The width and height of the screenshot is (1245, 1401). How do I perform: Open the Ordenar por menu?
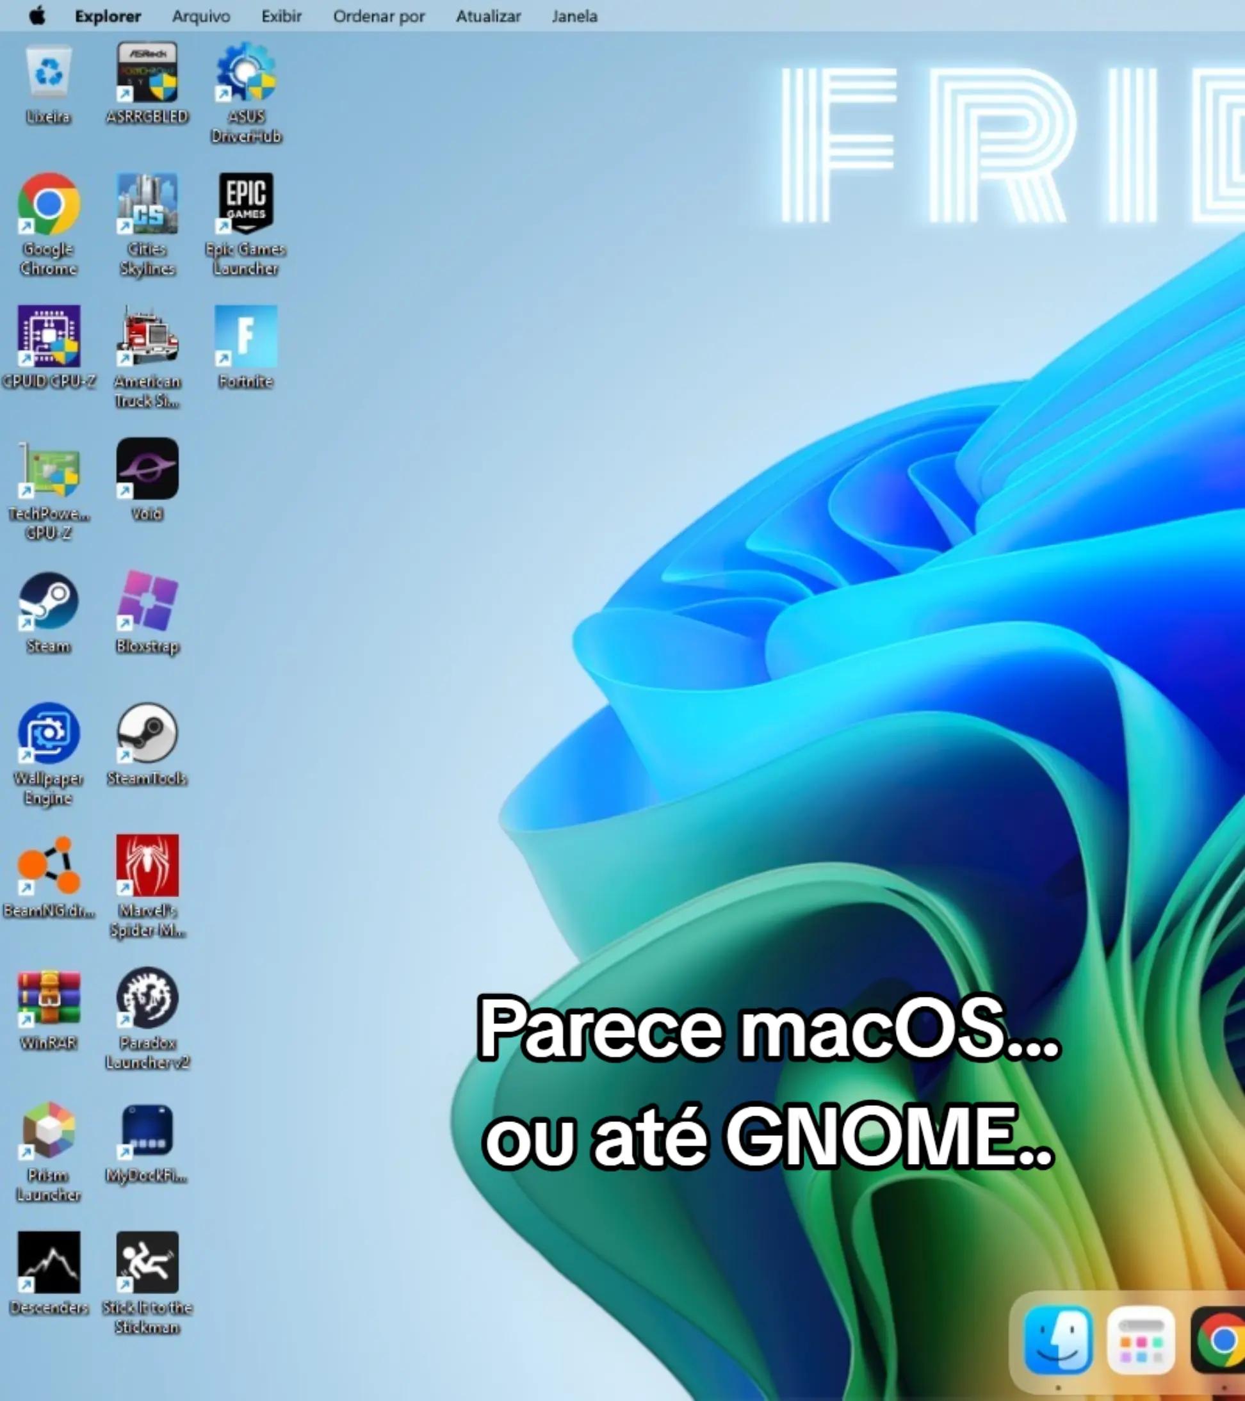coord(378,17)
